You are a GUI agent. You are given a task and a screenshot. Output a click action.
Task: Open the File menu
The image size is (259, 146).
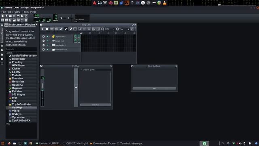pos(4,12)
